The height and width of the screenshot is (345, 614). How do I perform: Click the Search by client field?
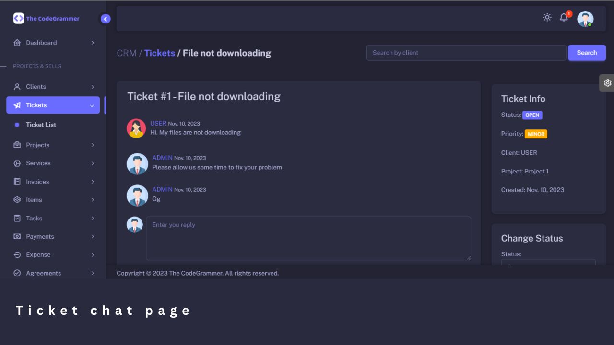tap(466, 53)
